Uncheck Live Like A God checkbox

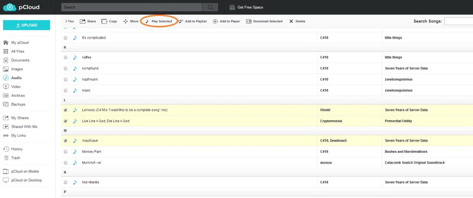click(x=65, y=121)
